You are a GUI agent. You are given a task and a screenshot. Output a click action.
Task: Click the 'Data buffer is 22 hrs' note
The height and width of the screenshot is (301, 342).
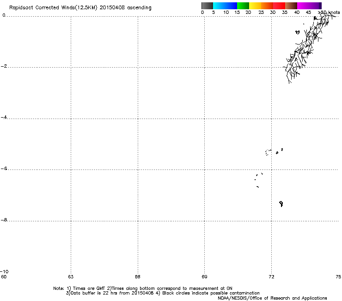click(x=110, y=293)
